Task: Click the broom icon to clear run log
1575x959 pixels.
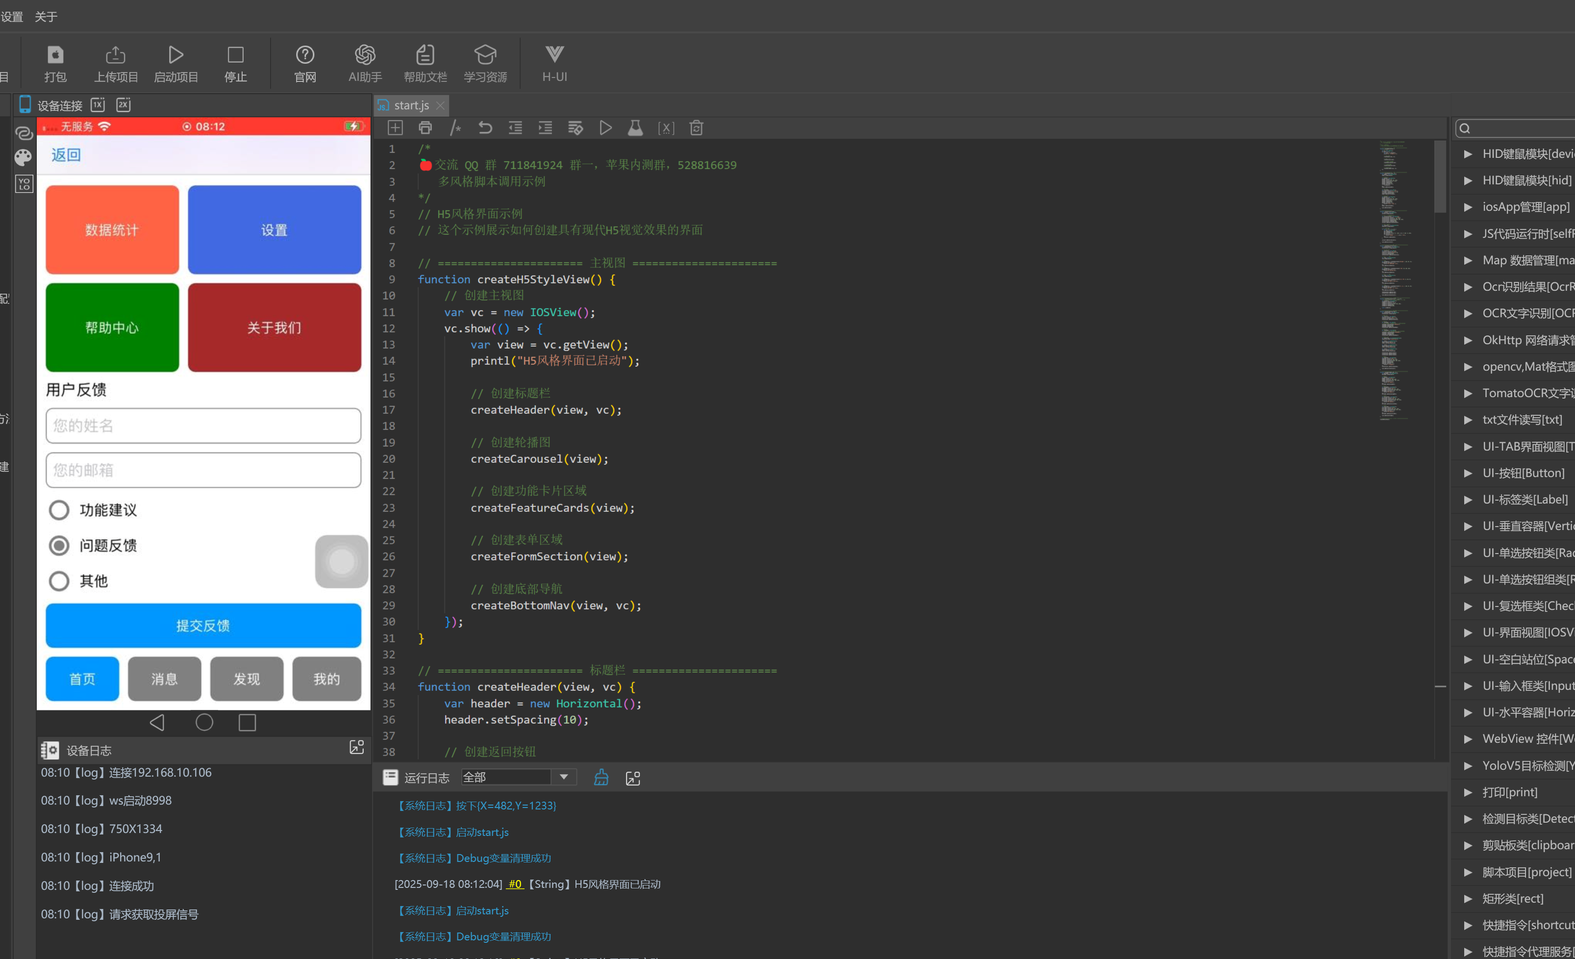Action: [601, 778]
